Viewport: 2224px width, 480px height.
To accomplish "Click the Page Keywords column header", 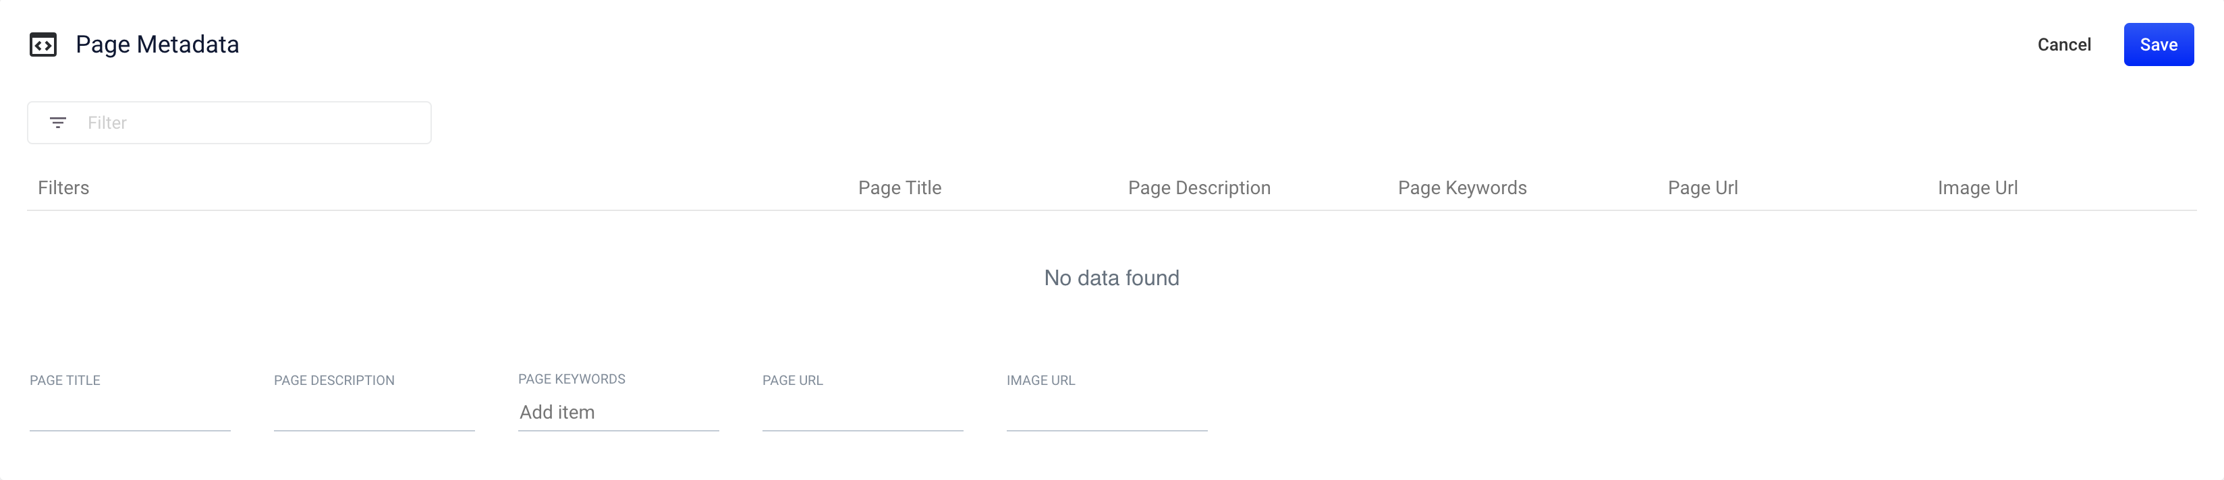I will [x=1462, y=187].
